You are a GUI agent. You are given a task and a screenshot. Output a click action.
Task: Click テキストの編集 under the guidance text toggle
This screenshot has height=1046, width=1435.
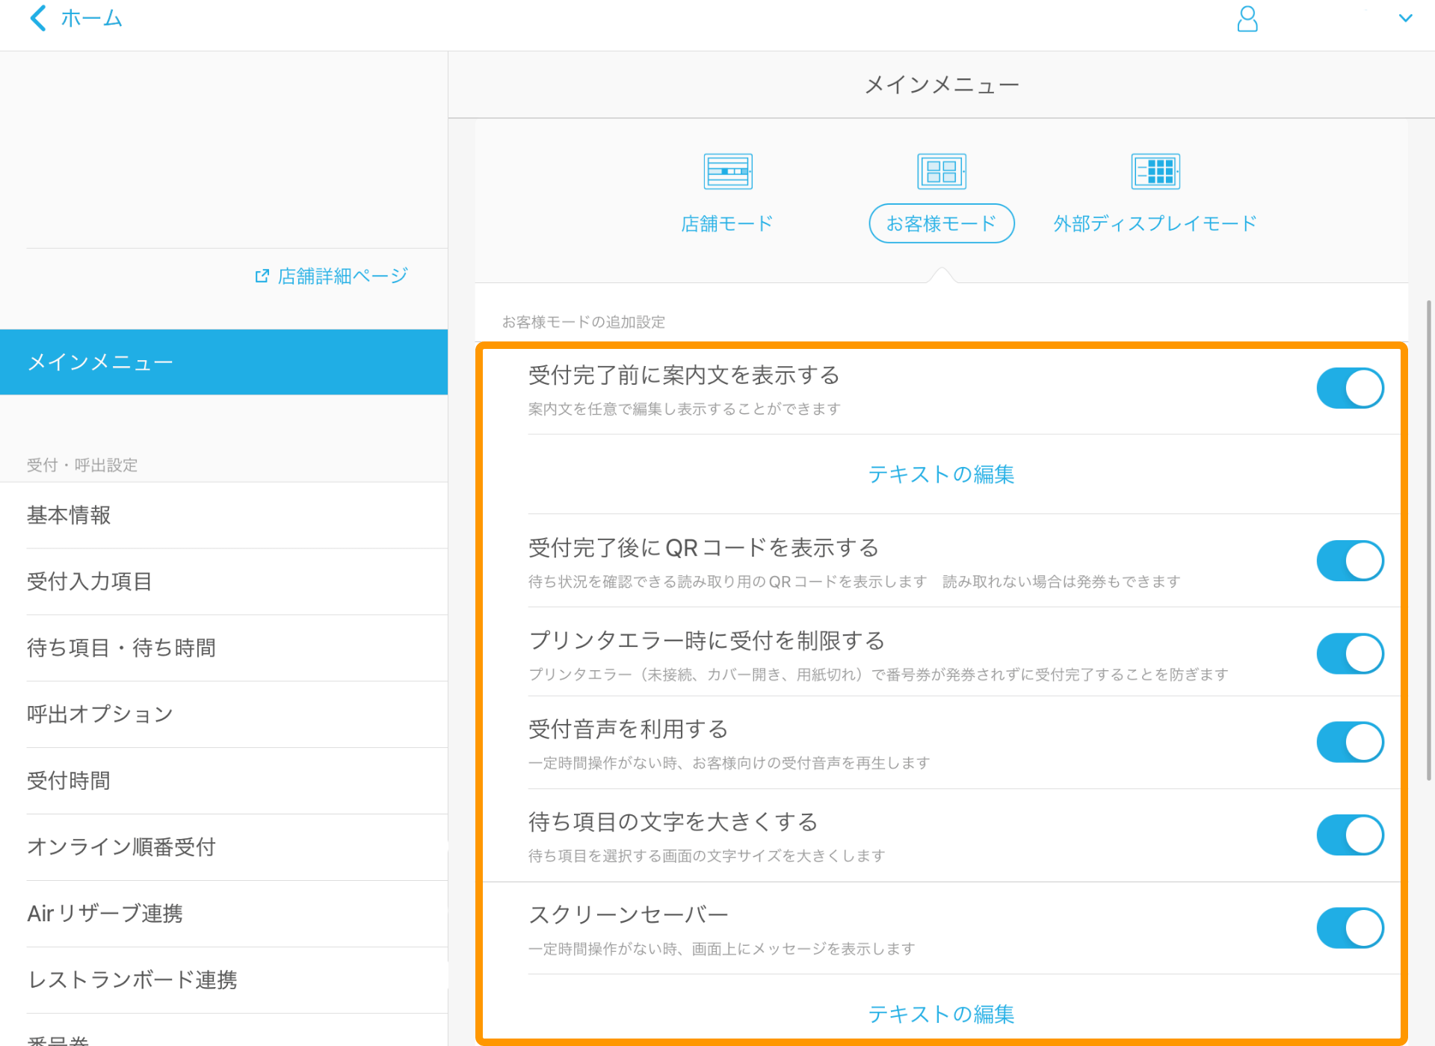click(941, 474)
